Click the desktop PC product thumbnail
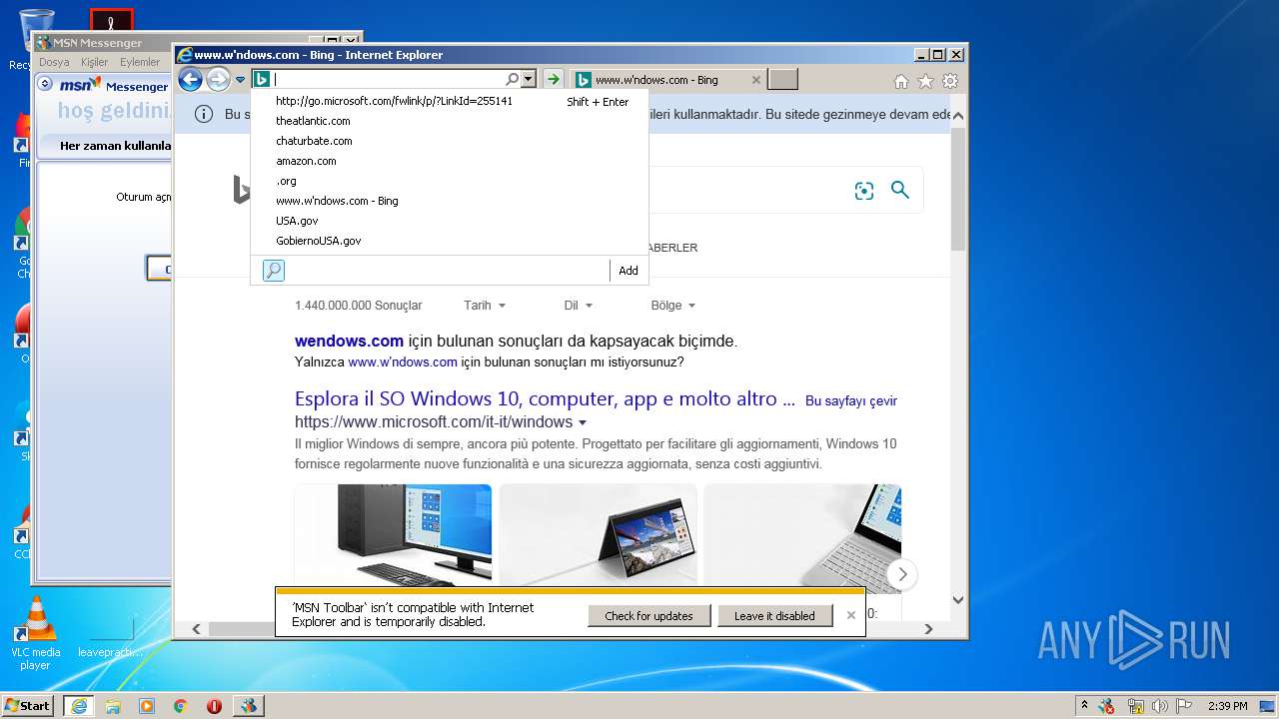The width and height of the screenshot is (1279, 719). point(393,534)
